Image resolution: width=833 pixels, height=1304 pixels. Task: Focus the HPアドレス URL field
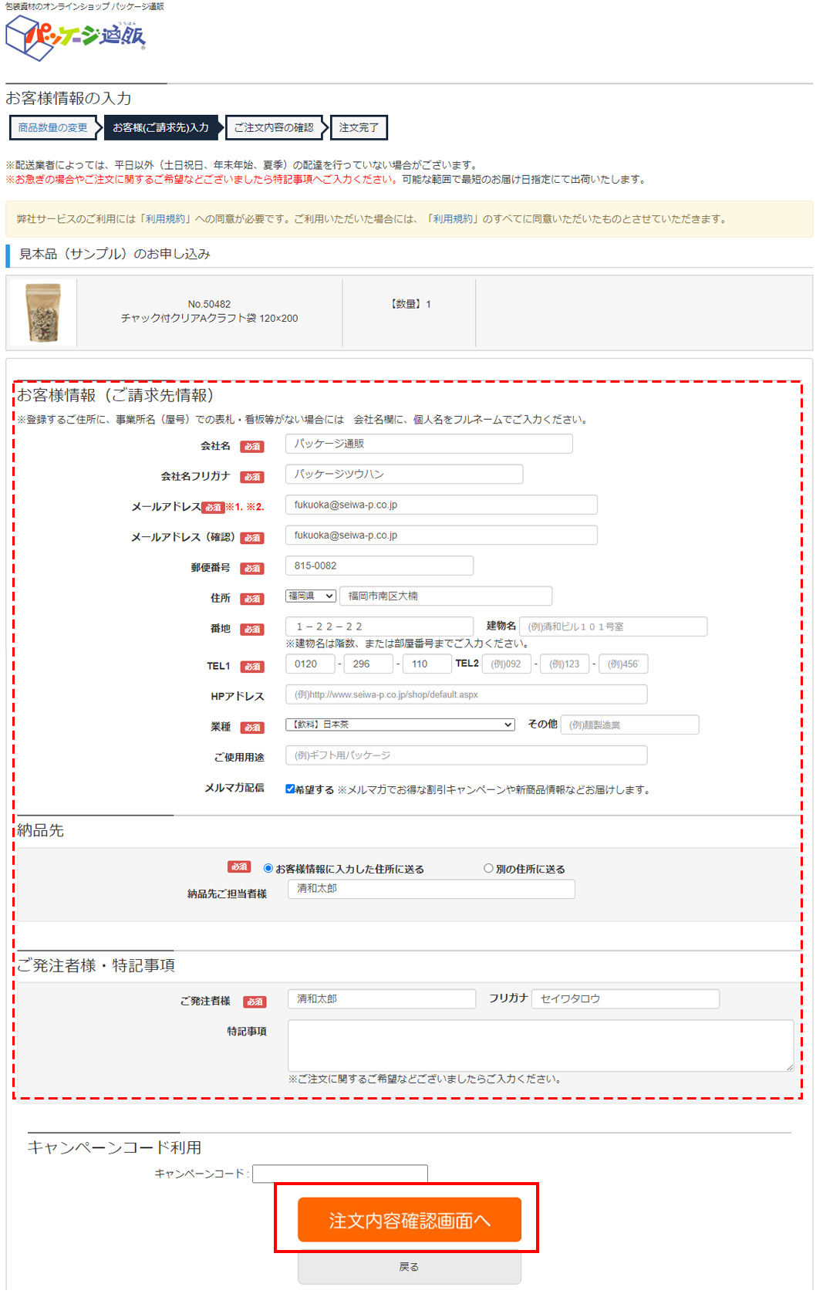click(466, 694)
